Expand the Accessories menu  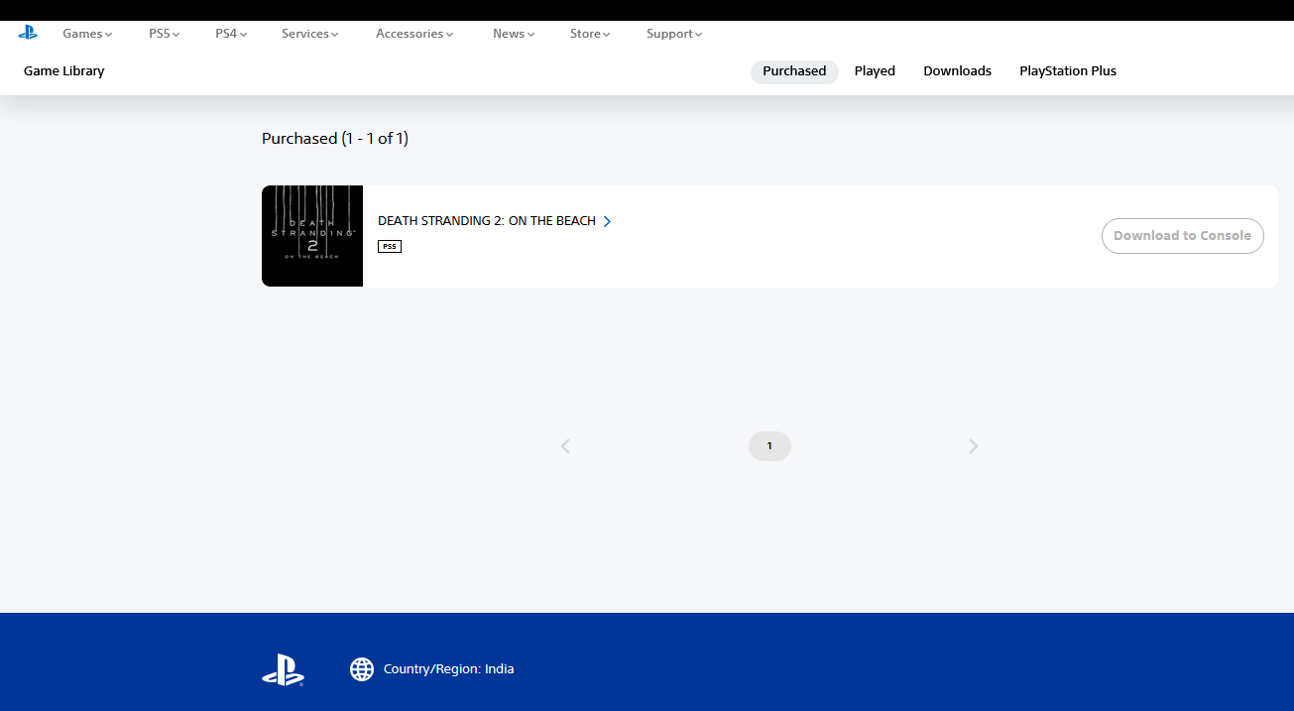tap(413, 34)
